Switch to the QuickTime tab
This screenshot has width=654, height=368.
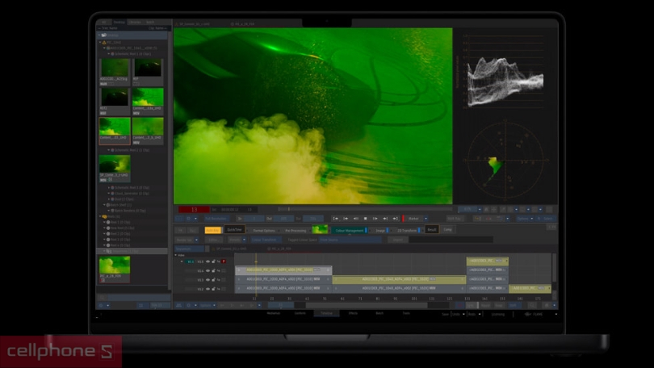[x=234, y=230]
